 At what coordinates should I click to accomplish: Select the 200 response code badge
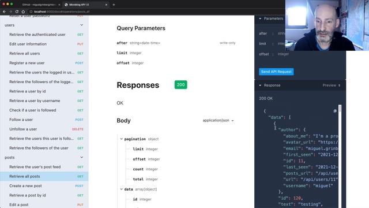point(180,85)
